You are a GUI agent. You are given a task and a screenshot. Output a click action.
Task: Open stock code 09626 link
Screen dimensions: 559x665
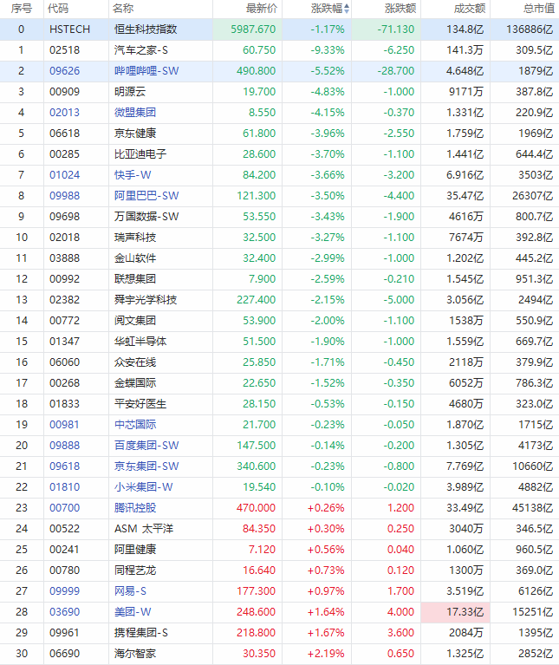point(64,71)
